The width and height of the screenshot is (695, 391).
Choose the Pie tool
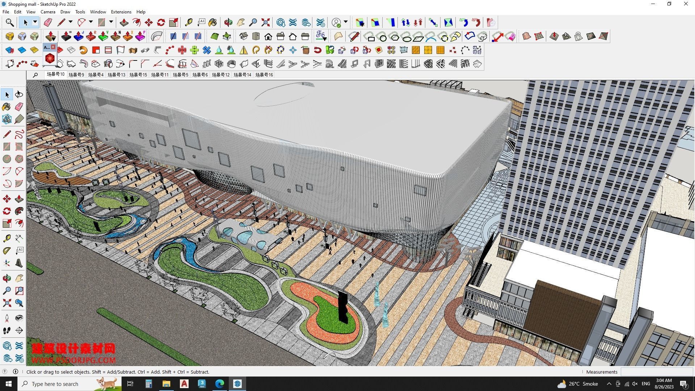tap(19, 184)
